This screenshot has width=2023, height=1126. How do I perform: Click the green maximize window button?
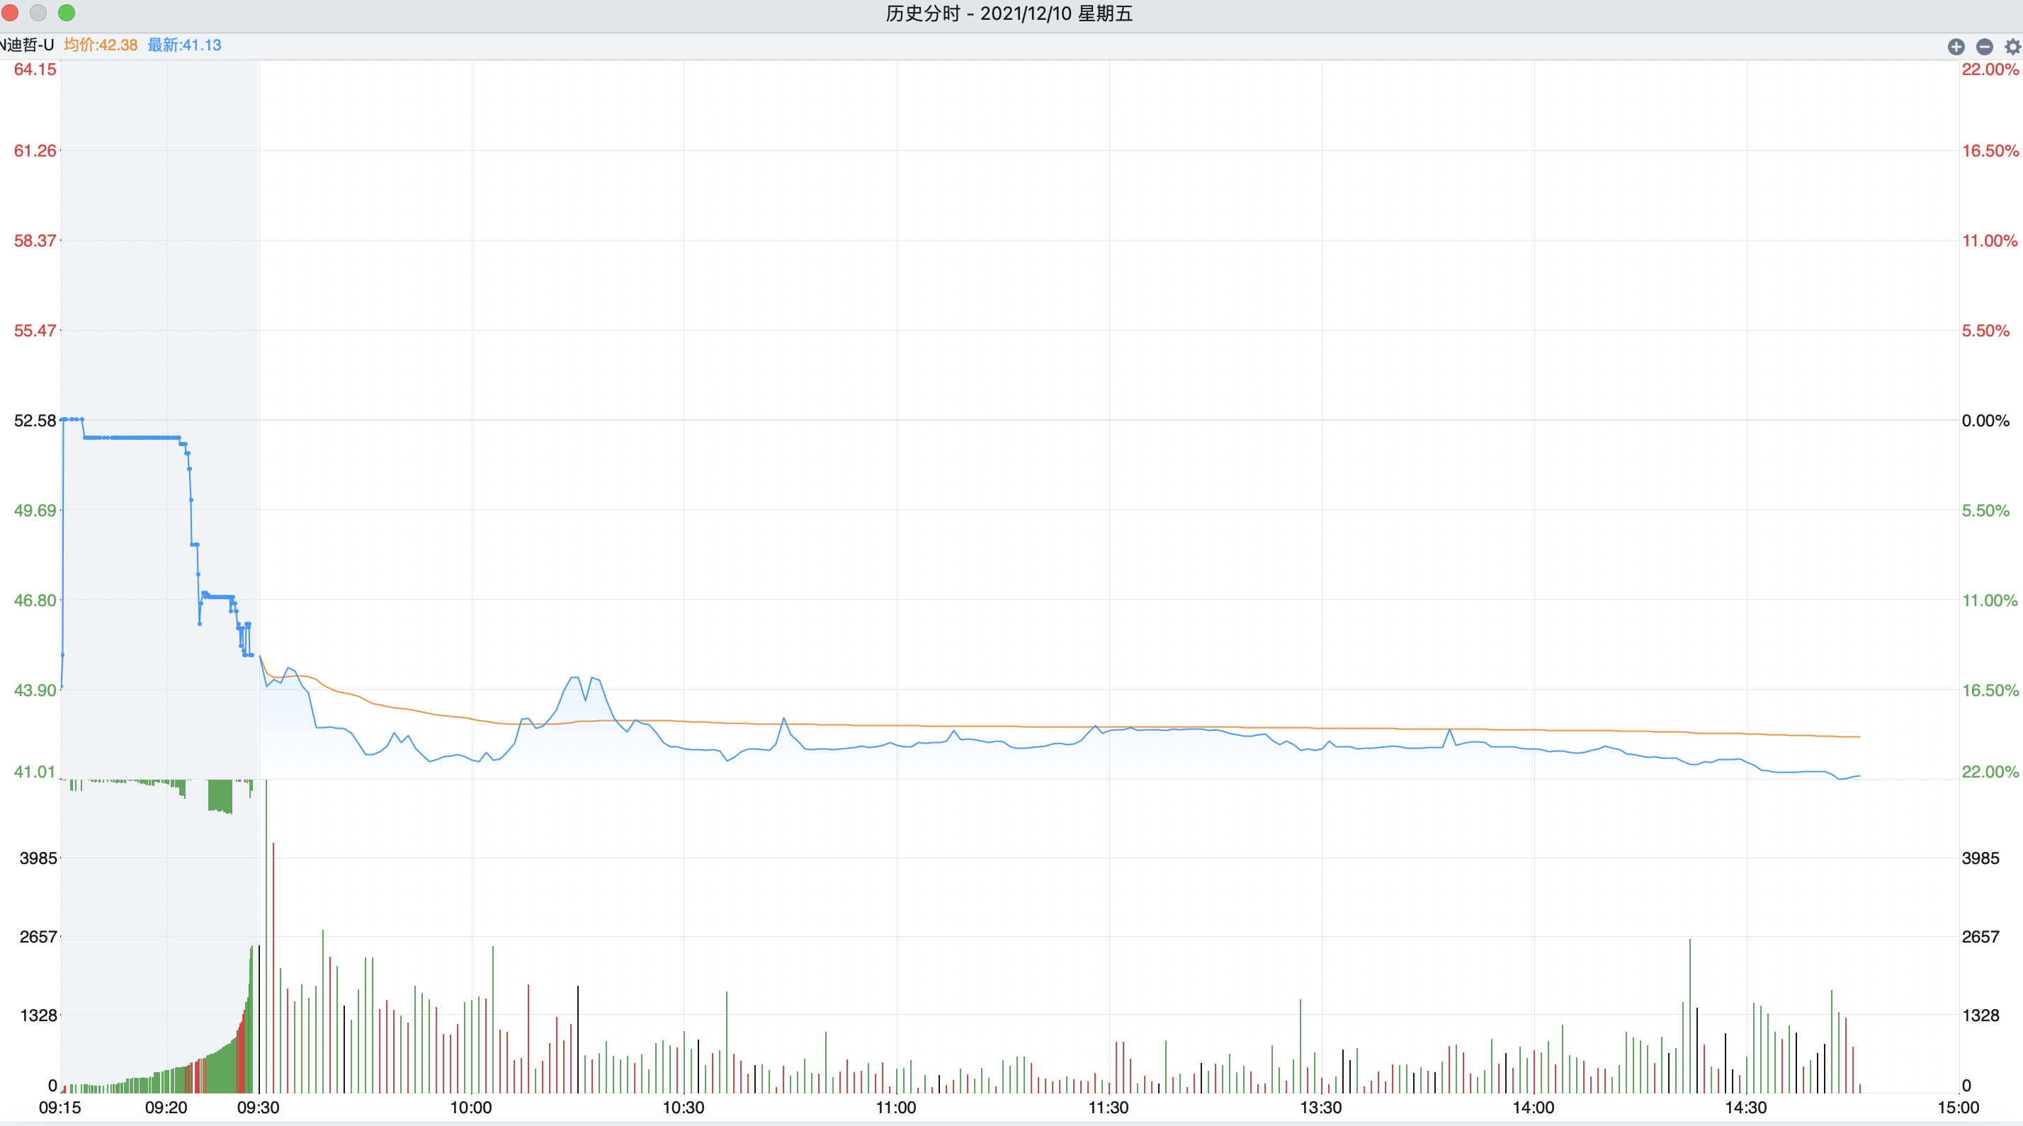[67, 13]
